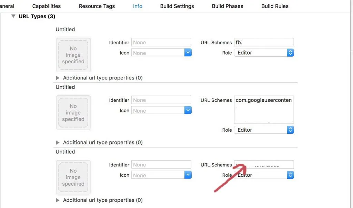
Task: Open the Build Rules tab
Action: pyautogui.click(x=275, y=6)
